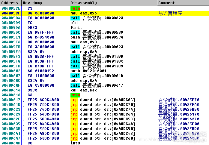This screenshot has width=209, height=145.
Task: Click hex bytes B8 06000000
Action: coord(41,13)
